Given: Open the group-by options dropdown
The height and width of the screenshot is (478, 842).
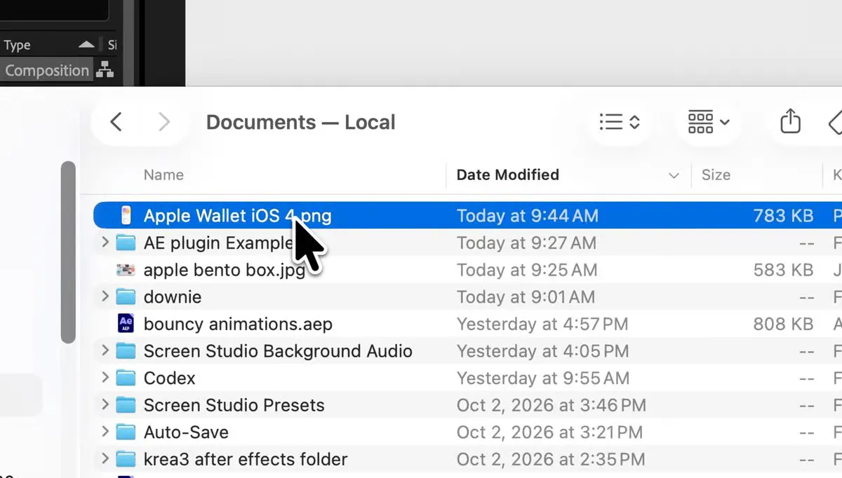Looking at the screenshot, I should click(708, 123).
